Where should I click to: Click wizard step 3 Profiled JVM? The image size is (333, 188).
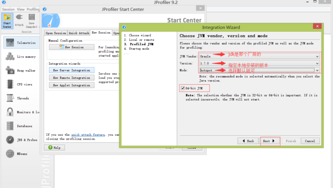tap(139, 44)
